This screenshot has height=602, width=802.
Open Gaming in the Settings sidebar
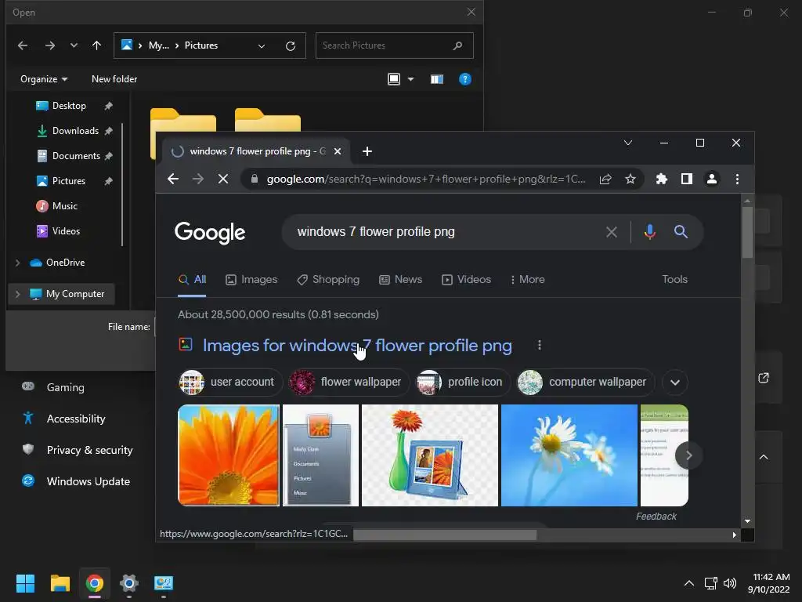(x=65, y=387)
